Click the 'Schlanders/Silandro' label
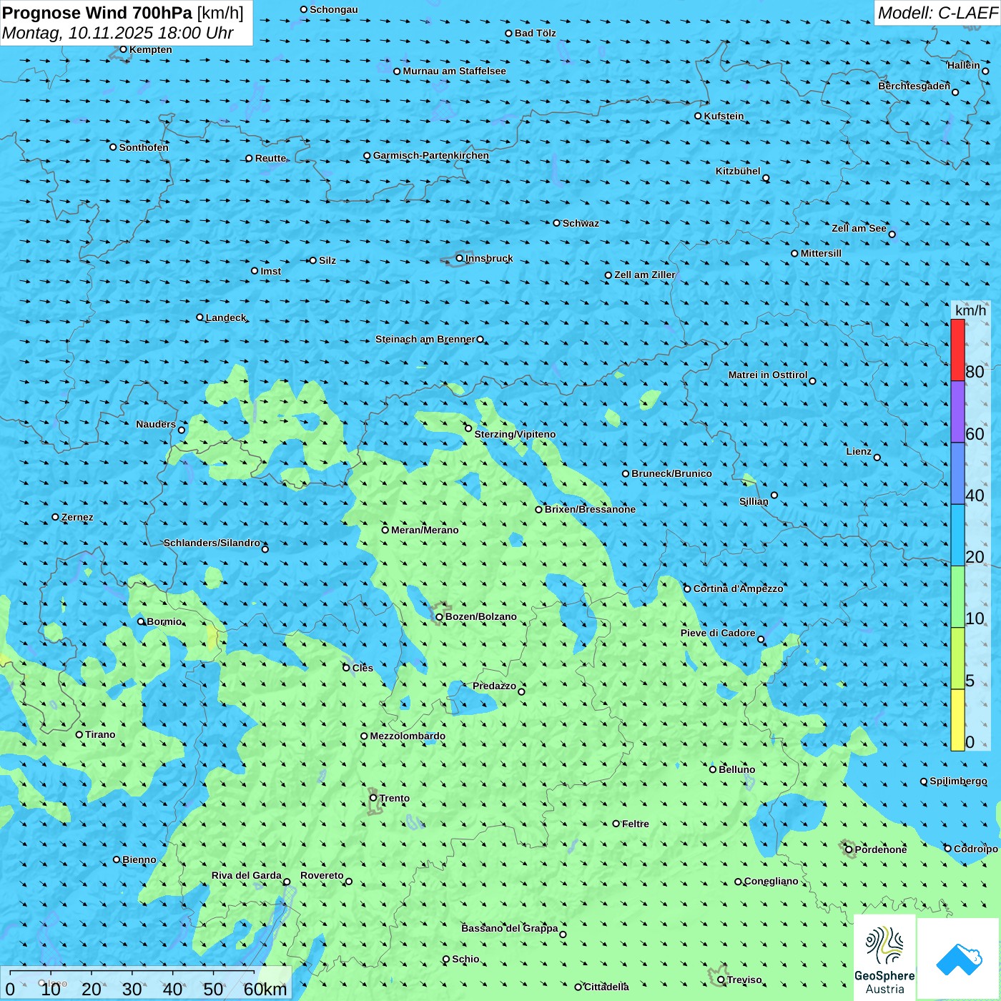Image resolution: width=1001 pixels, height=1001 pixels. (212, 543)
